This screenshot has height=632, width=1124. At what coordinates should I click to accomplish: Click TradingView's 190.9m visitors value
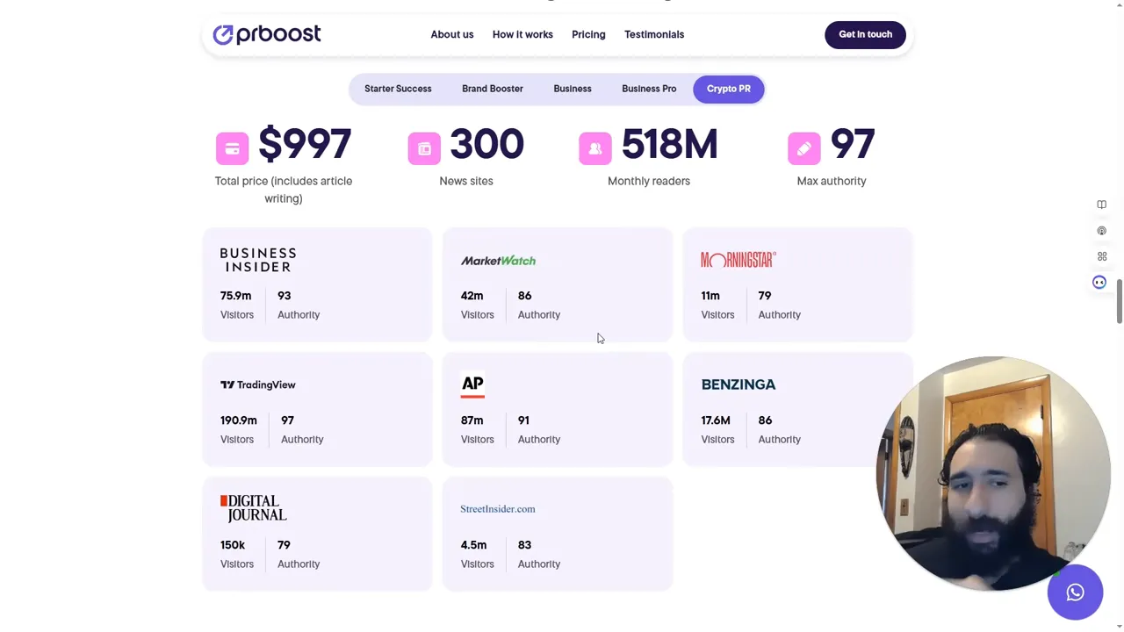(239, 420)
